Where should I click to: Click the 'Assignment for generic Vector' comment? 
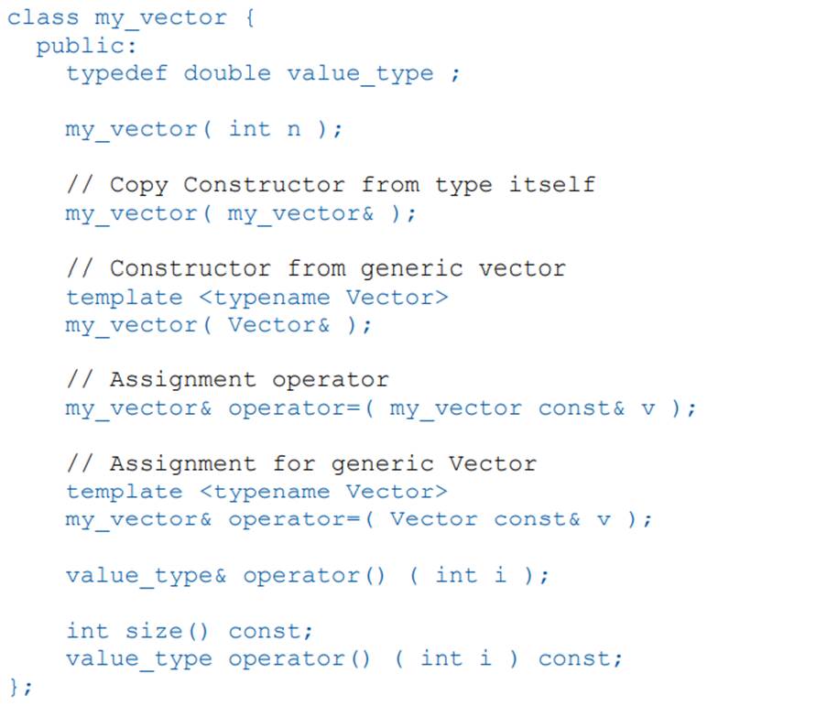322,463
